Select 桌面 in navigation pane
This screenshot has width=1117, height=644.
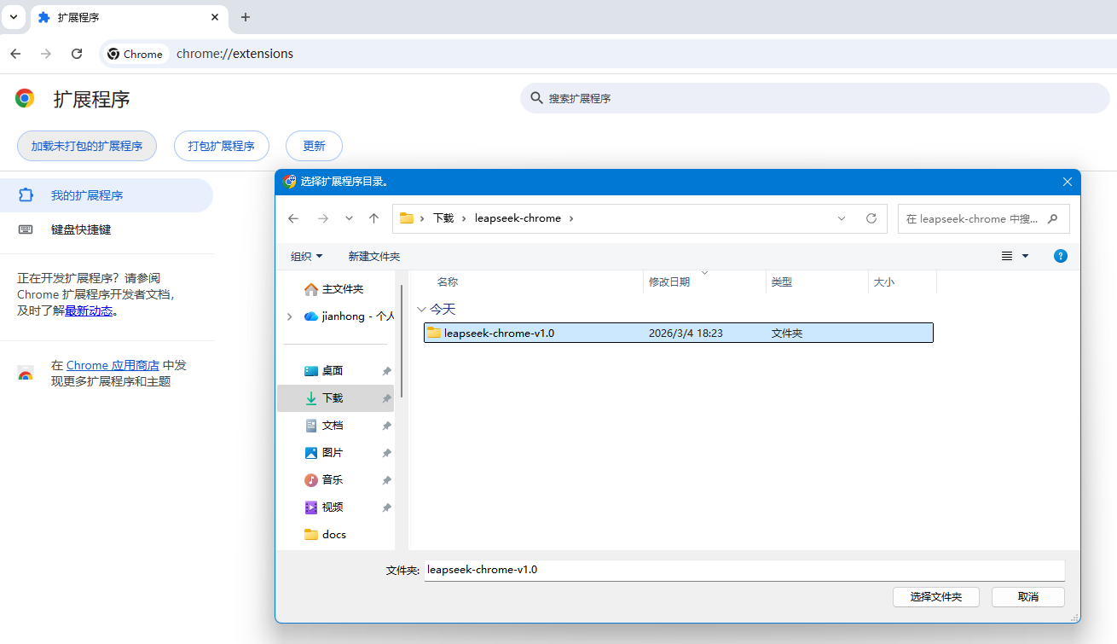click(x=333, y=371)
